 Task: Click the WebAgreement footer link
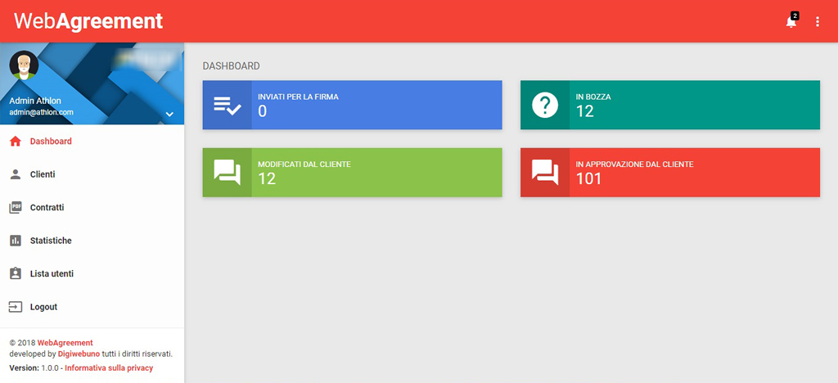coord(65,343)
